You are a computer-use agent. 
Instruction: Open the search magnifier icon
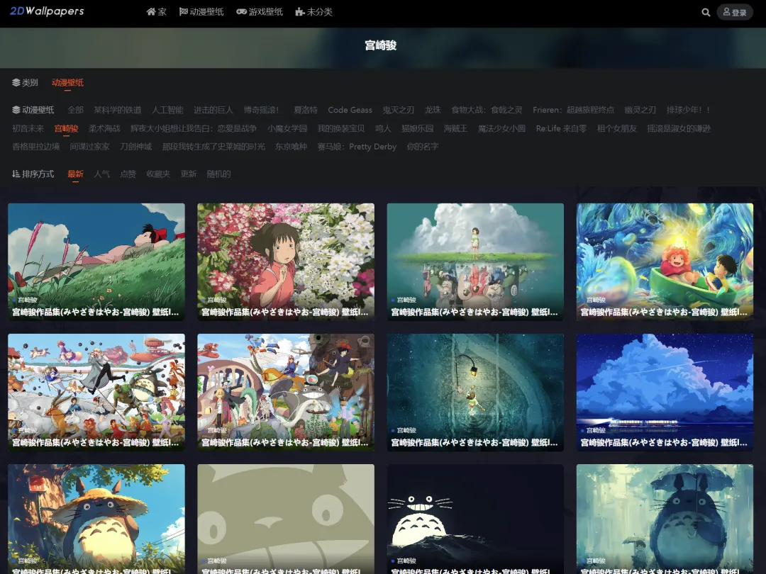(706, 12)
